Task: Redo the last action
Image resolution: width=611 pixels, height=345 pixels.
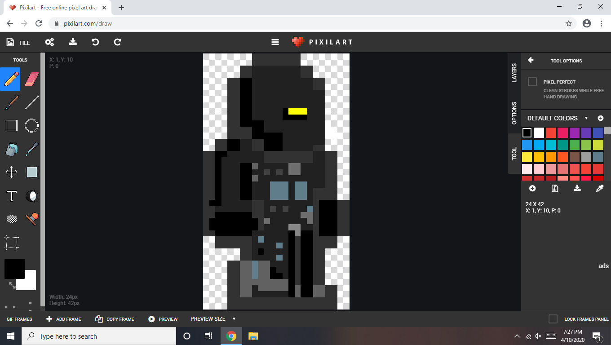Action: (118, 42)
